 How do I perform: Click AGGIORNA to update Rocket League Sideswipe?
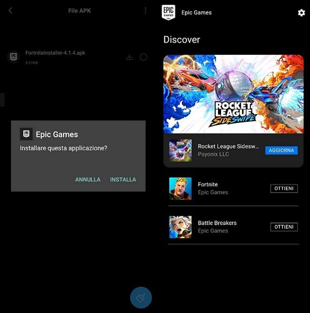tap(282, 150)
